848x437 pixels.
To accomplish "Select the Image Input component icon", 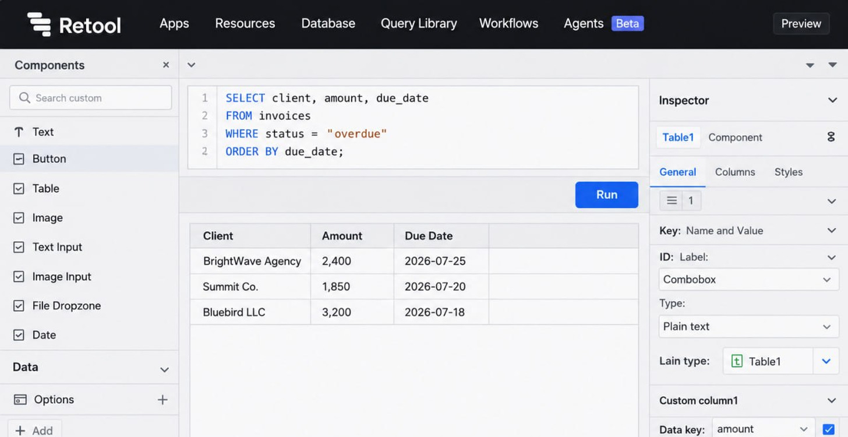I will click(x=19, y=277).
